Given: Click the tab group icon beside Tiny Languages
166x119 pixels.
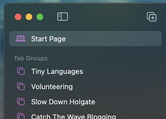Looking at the screenshot, I should [21, 71].
